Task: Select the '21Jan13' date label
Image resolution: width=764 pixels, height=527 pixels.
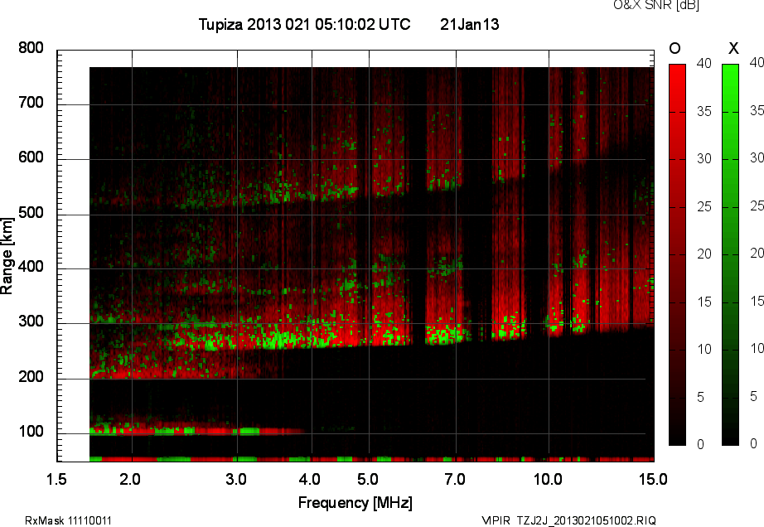Action: click(469, 25)
